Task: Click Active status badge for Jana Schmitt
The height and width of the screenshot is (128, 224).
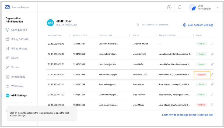Action: click(201, 54)
